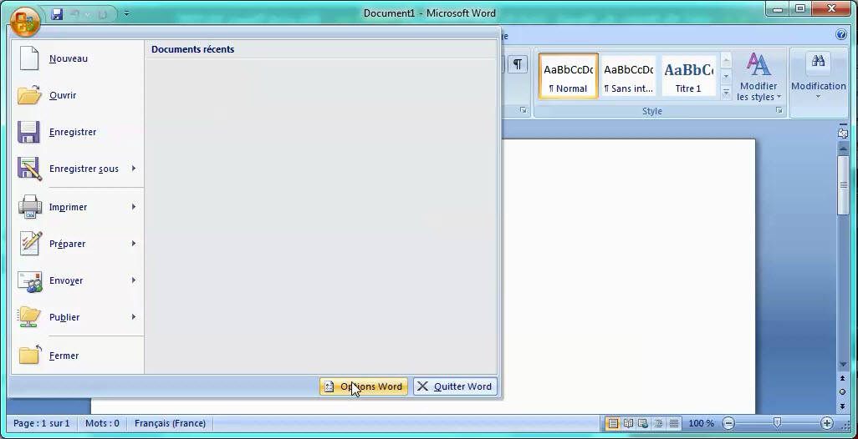Click the zoom out minus button
Image resolution: width=858 pixels, height=439 pixels.
tap(728, 423)
